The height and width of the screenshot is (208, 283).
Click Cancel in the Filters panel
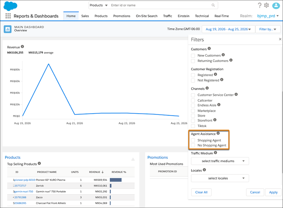pos(255,192)
